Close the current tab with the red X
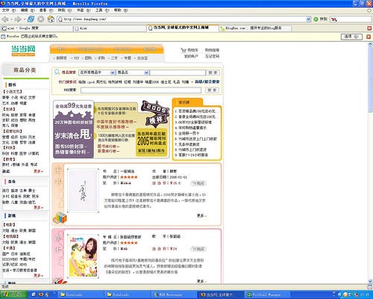 (369, 28)
